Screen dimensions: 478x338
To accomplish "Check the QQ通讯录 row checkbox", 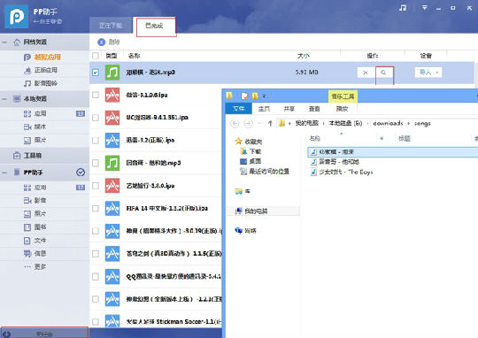I will click(x=96, y=276).
